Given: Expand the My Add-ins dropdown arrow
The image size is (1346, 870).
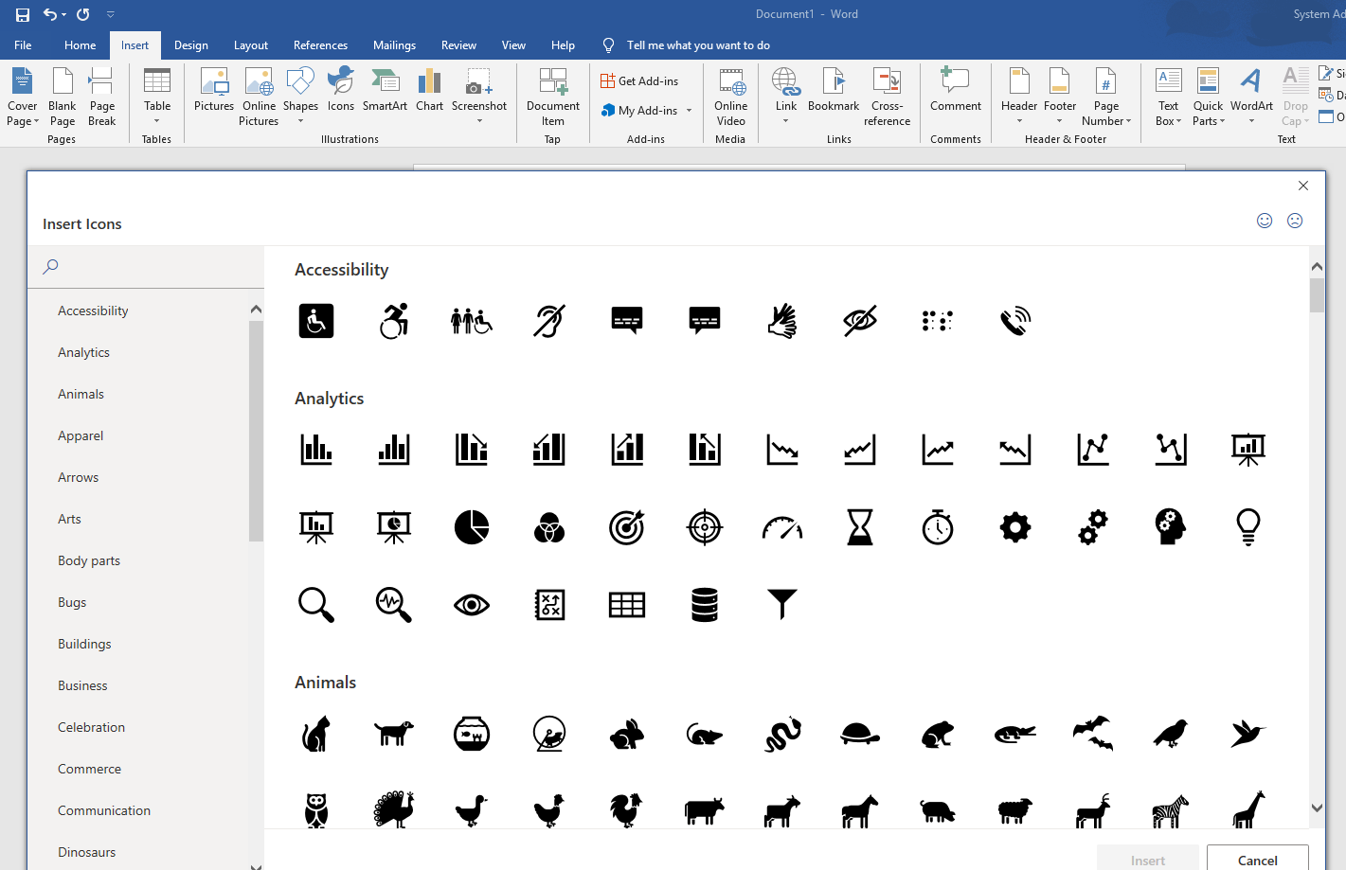Looking at the screenshot, I should click(690, 111).
